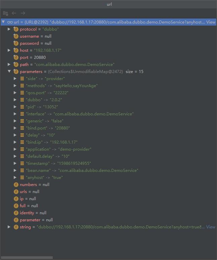The image size is (217, 260).
Task: Expand the "dubbo" -> "2.0.2" entry
Action: [15, 100]
